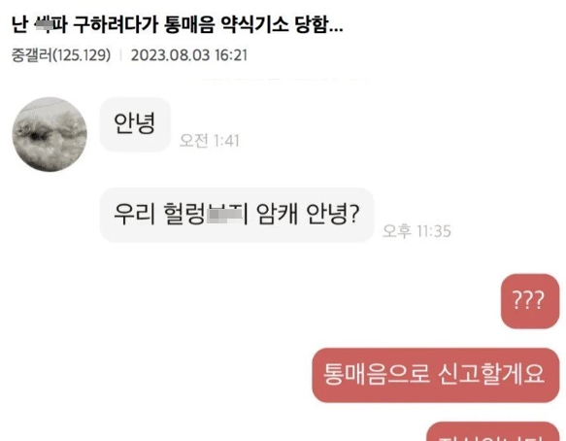Click the word 약식기소 in the title

pyautogui.click(x=254, y=25)
